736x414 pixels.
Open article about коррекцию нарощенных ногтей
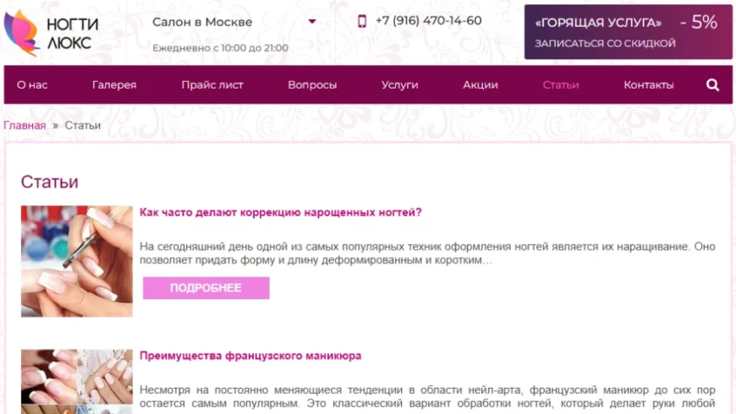coord(281,212)
